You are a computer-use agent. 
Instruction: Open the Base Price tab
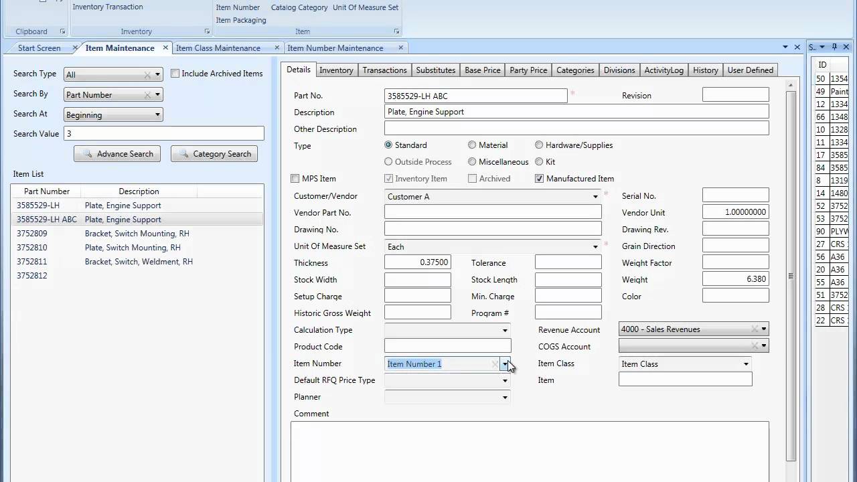483,70
